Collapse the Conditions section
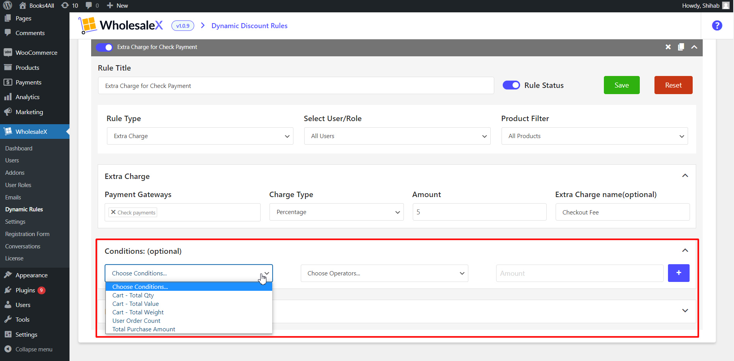 pos(685,251)
